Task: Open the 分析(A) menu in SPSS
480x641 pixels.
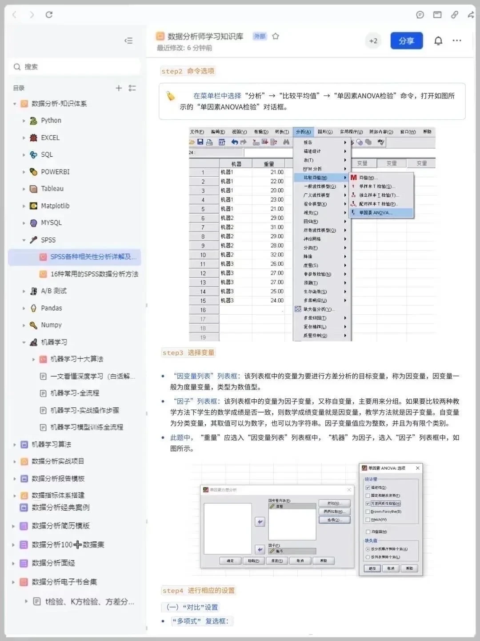Action: (303, 132)
